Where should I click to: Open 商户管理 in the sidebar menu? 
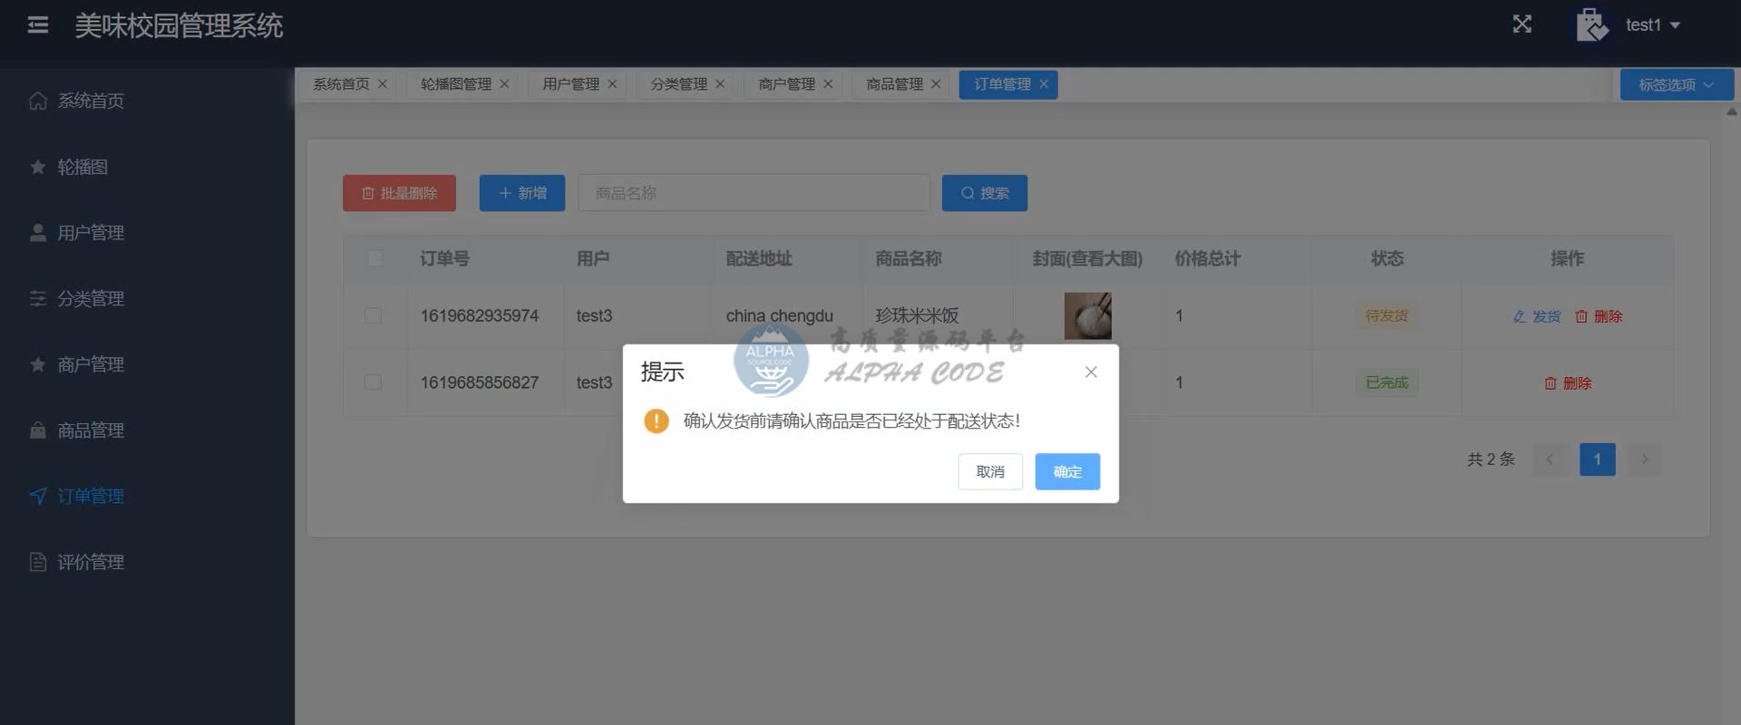tap(91, 364)
